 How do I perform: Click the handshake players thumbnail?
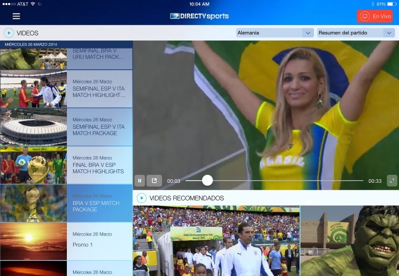click(33, 89)
